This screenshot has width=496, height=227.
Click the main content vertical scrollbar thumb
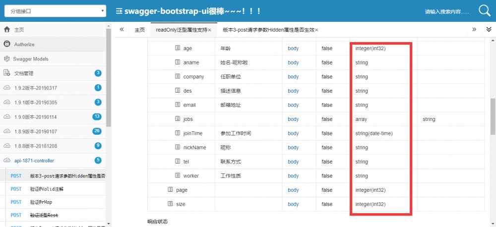[493, 116]
